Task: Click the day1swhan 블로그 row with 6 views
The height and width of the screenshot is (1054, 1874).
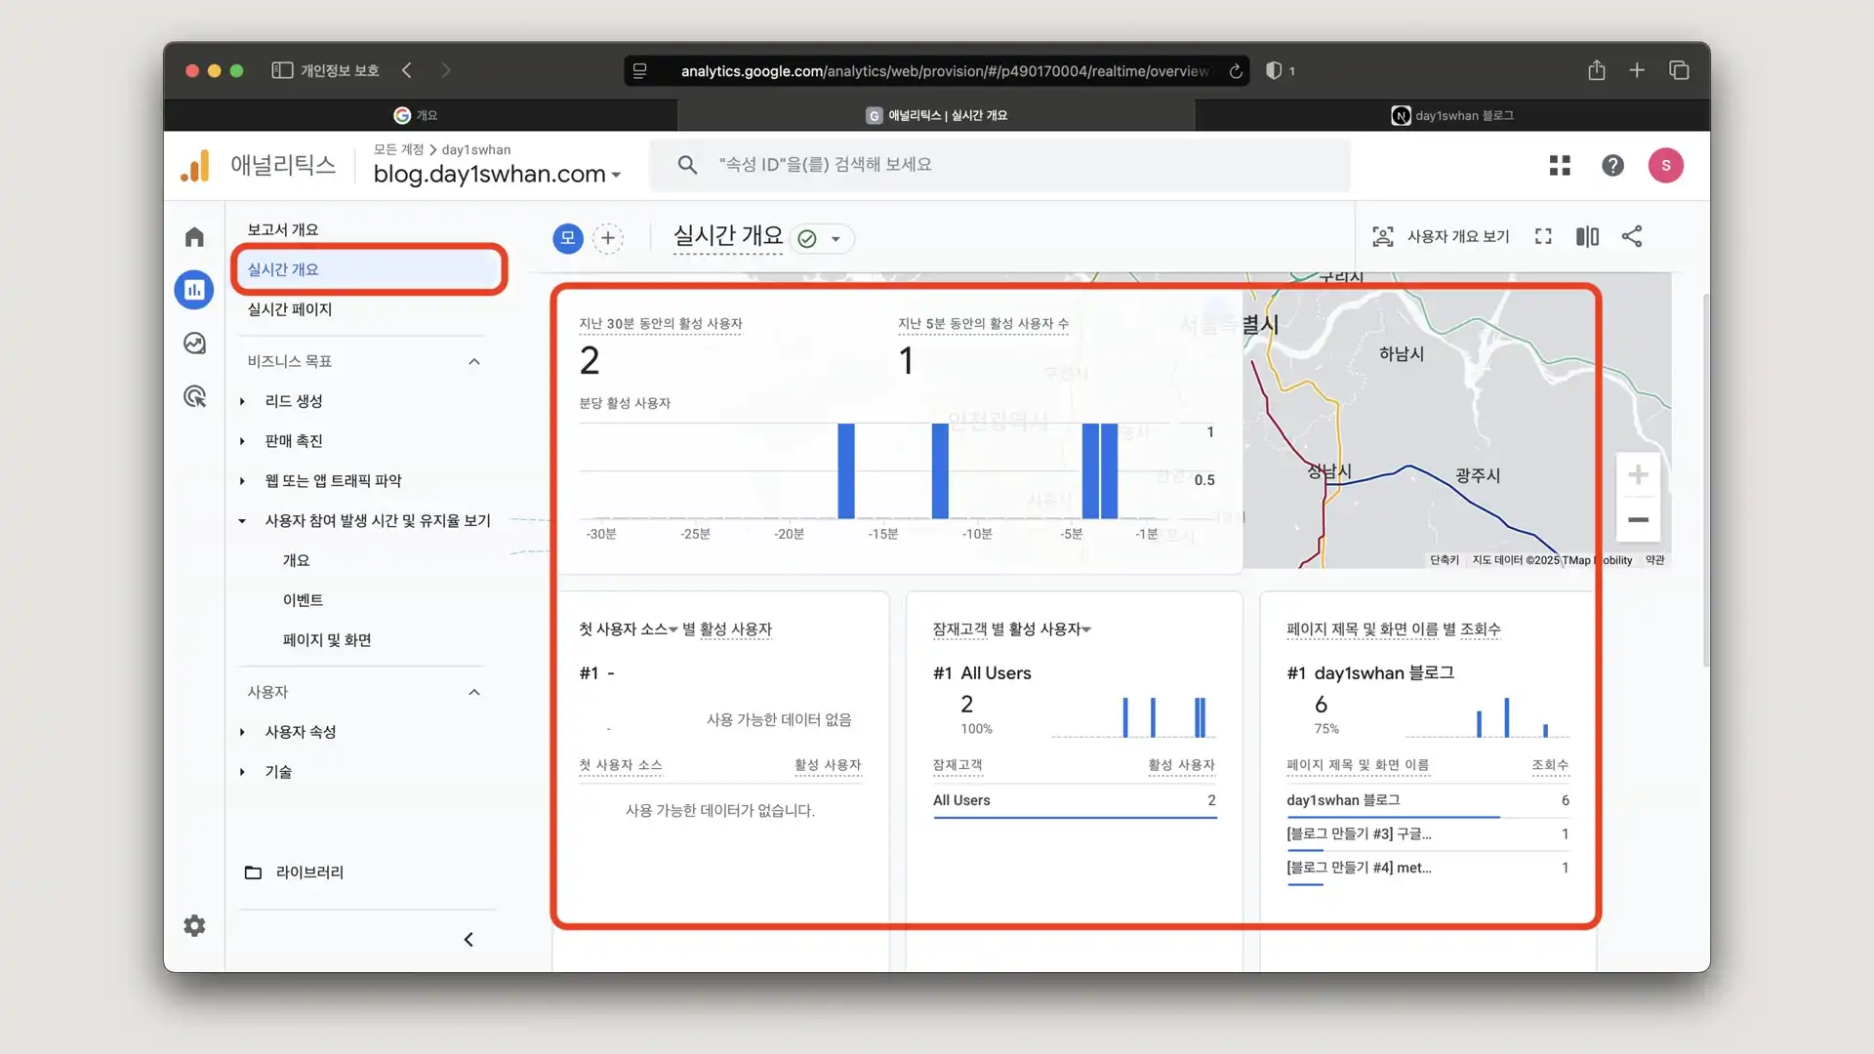Action: 1428,800
